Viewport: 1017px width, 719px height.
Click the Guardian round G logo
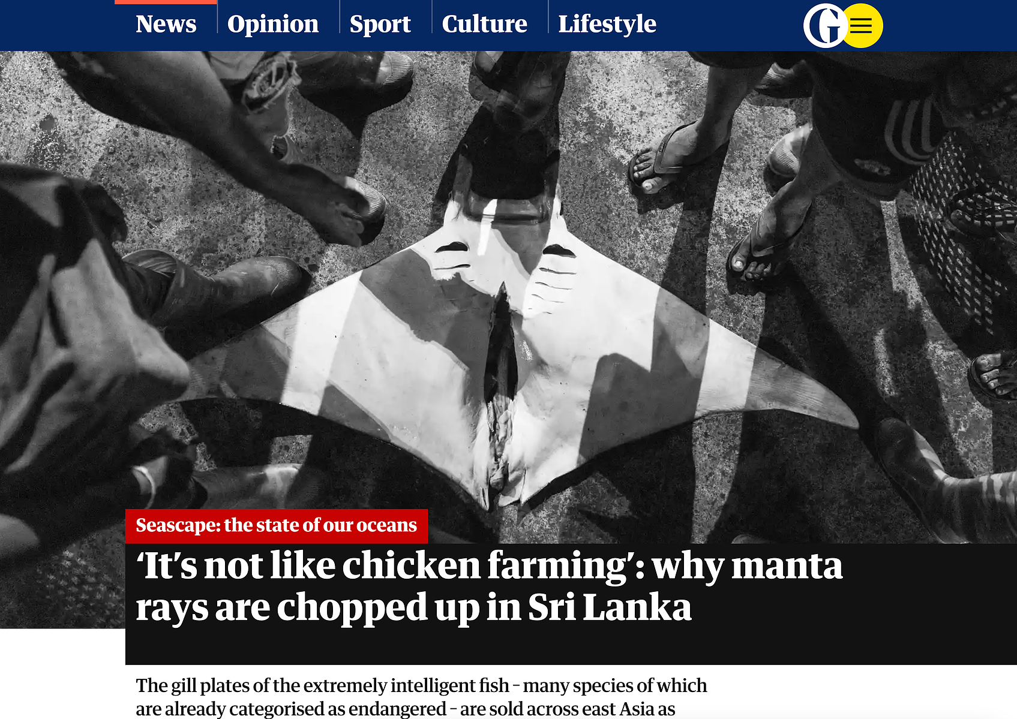pyautogui.click(x=825, y=26)
